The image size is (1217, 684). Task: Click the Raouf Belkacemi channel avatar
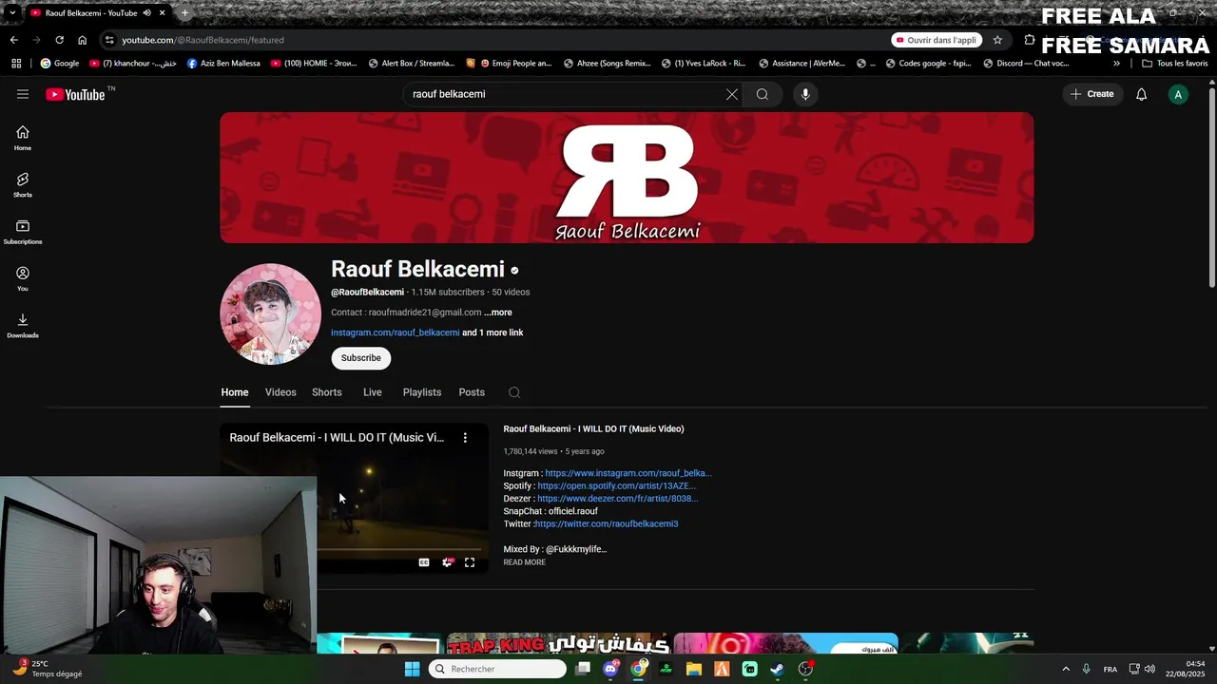point(271,314)
